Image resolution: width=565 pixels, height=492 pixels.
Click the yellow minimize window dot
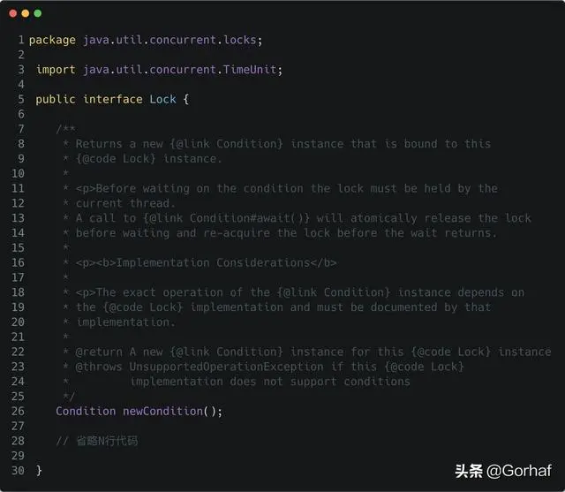pos(25,13)
